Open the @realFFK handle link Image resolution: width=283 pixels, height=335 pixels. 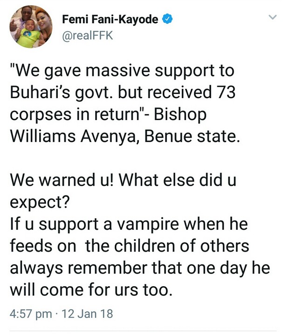[87, 35]
